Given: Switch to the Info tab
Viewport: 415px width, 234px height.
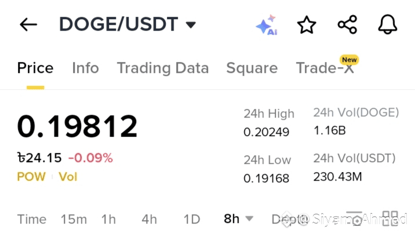Looking at the screenshot, I should tap(85, 68).
